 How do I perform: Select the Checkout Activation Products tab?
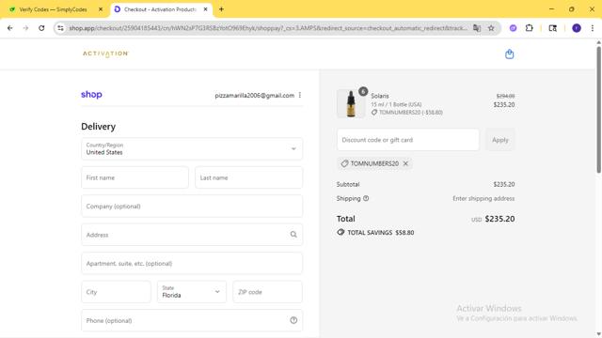(x=160, y=9)
